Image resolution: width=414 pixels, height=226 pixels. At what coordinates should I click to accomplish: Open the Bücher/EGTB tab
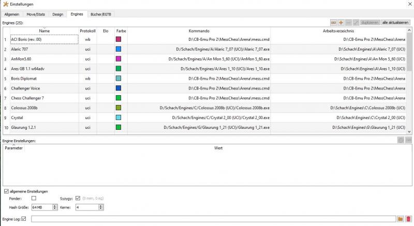click(x=102, y=13)
